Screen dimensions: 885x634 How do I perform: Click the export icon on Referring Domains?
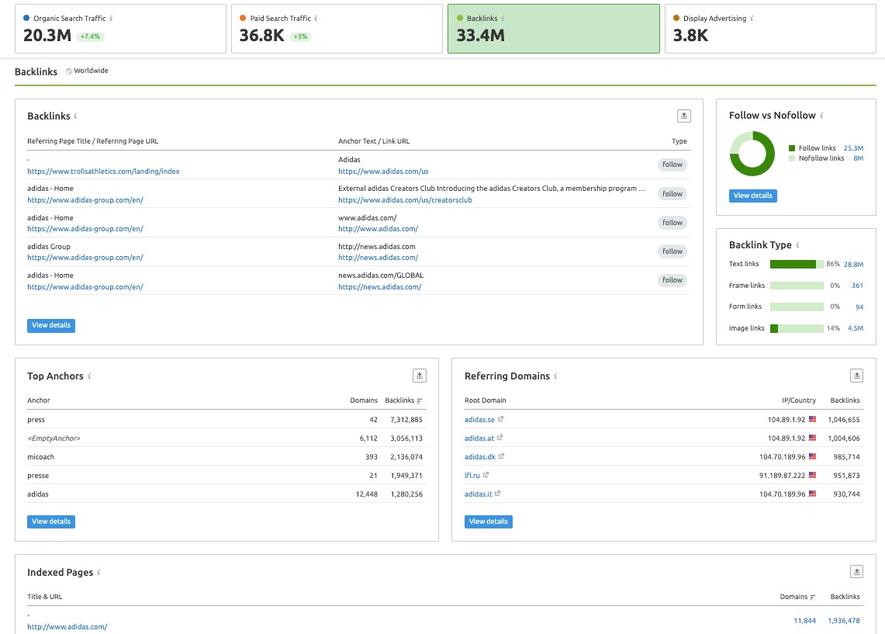click(x=856, y=375)
